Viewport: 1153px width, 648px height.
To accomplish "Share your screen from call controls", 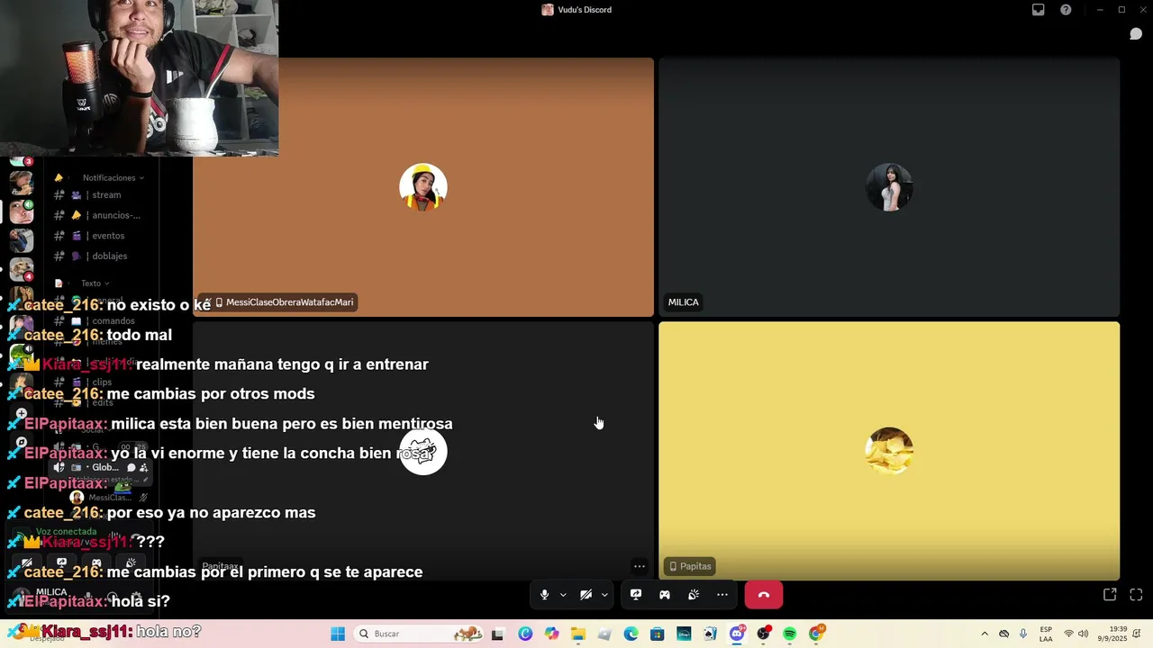I will tap(636, 595).
